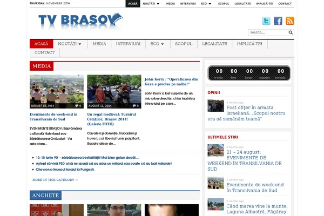
Task: Open article Evenimente de week-end in Media
Action: pyautogui.click(x=53, y=117)
